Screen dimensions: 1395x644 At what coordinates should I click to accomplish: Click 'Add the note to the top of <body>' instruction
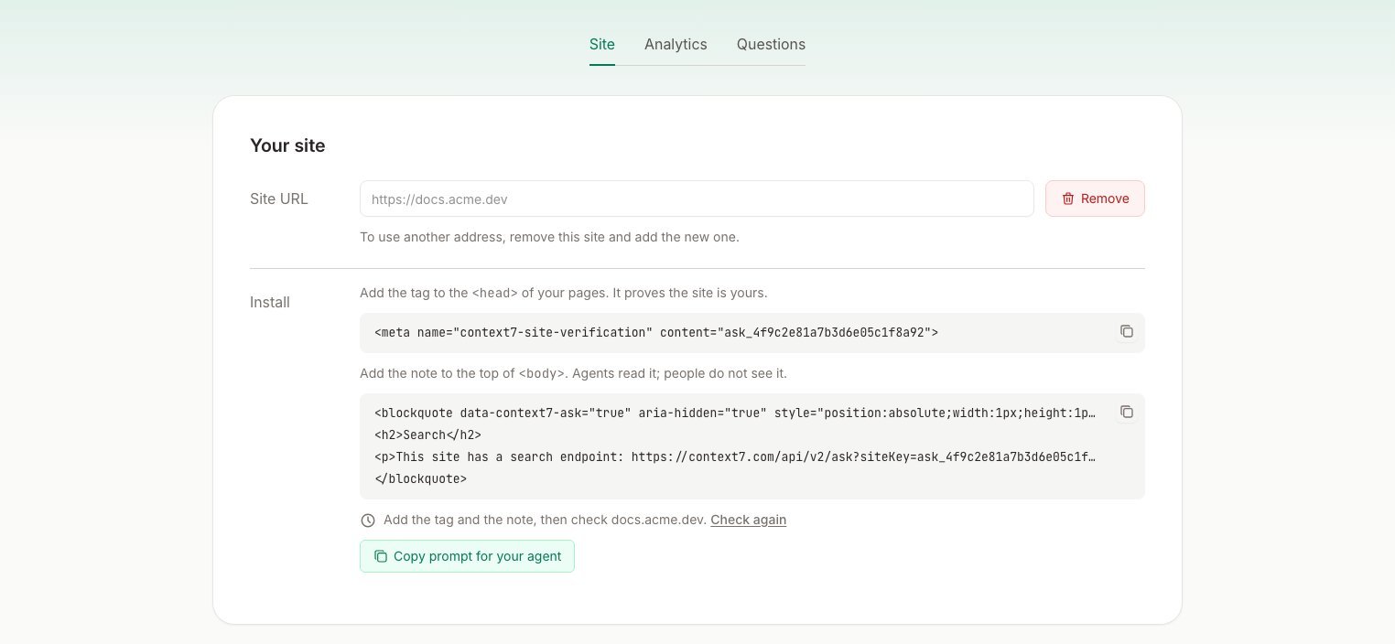tap(573, 374)
